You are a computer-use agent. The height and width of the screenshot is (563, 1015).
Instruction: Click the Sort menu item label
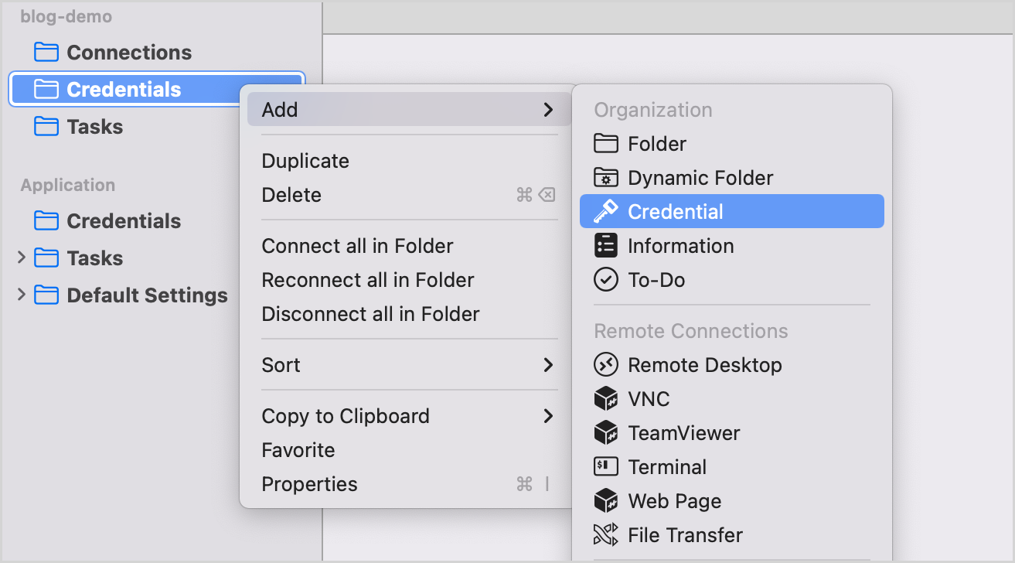click(281, 365)
